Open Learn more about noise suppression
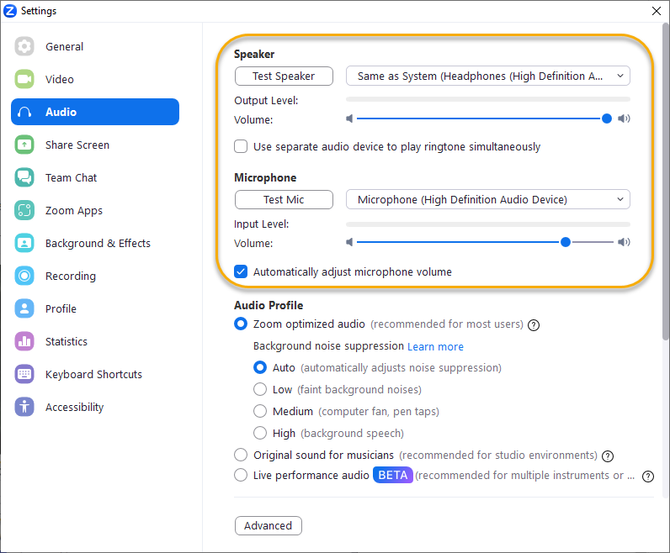 click(435, 346)
